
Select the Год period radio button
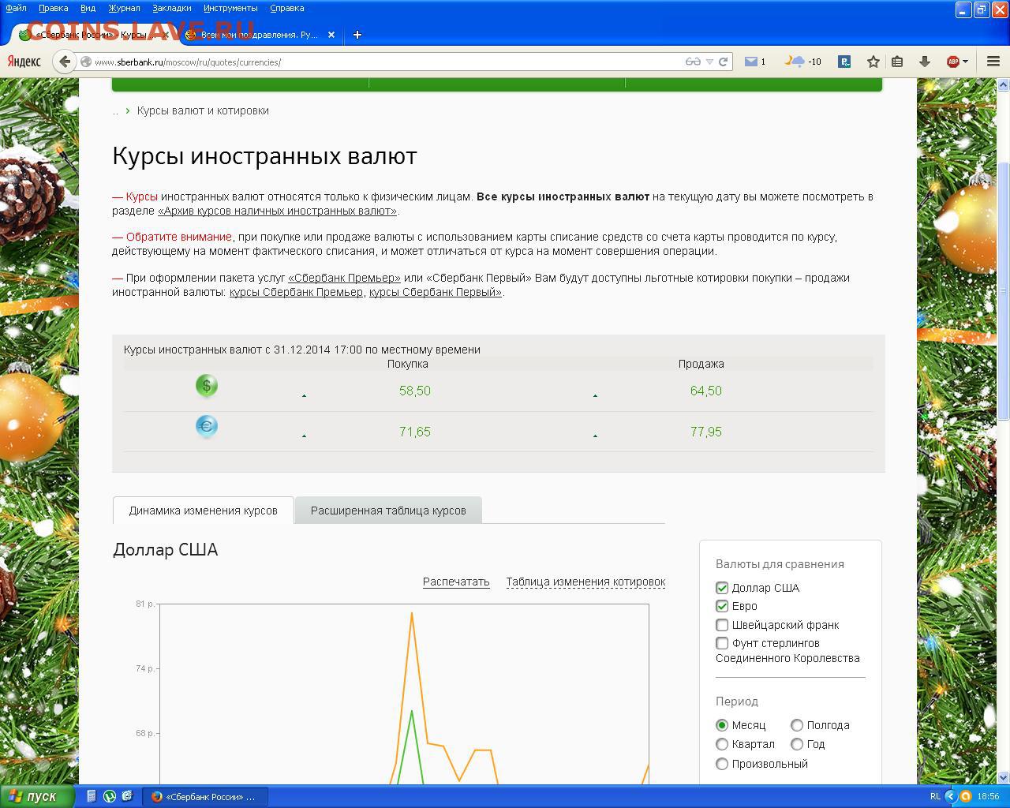[797, 744]
